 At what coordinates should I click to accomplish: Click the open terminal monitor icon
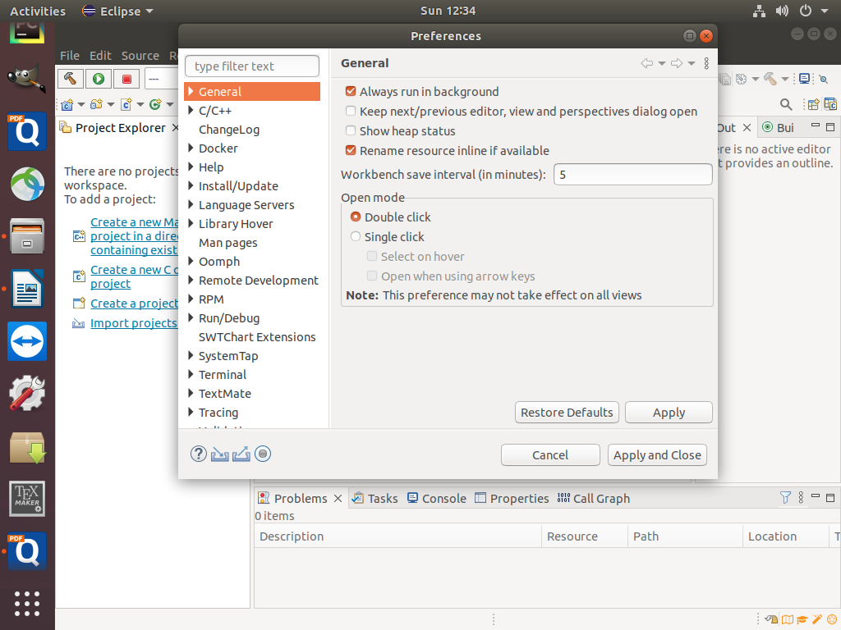805,80
